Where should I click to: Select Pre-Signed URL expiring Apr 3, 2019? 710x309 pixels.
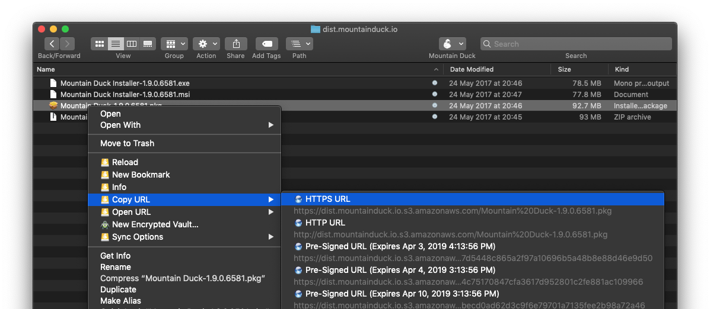click(x=473, y=246)
